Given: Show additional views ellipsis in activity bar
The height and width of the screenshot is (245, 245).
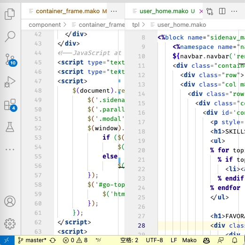Looking at the screenshot, I should coord(10,150).
